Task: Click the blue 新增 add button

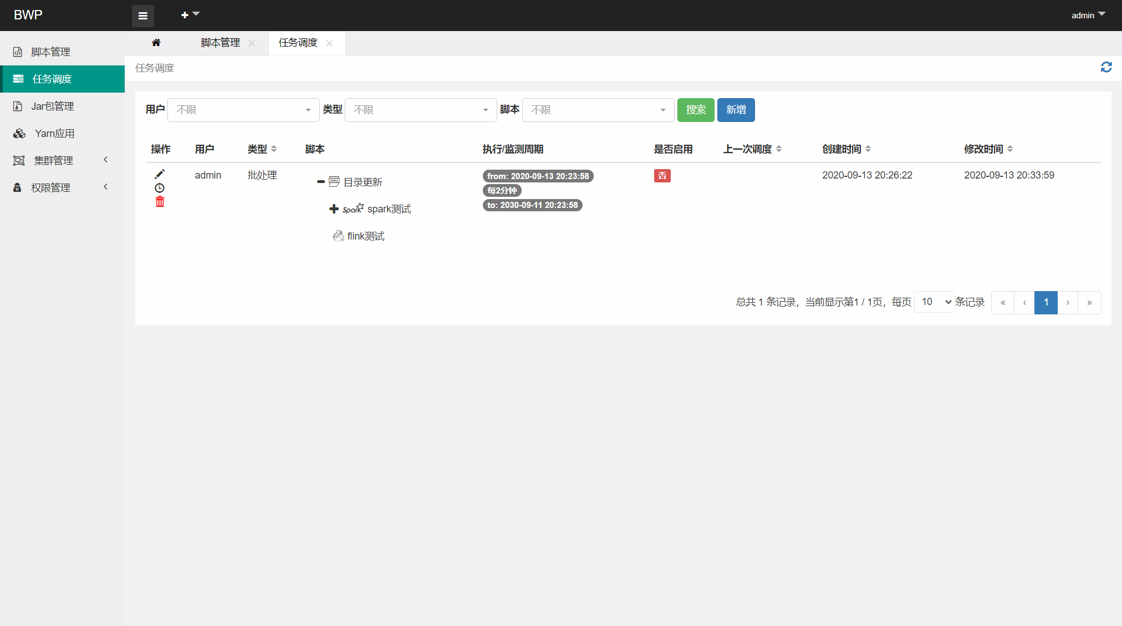Action: pyautogui.click(x=736, y=110)
